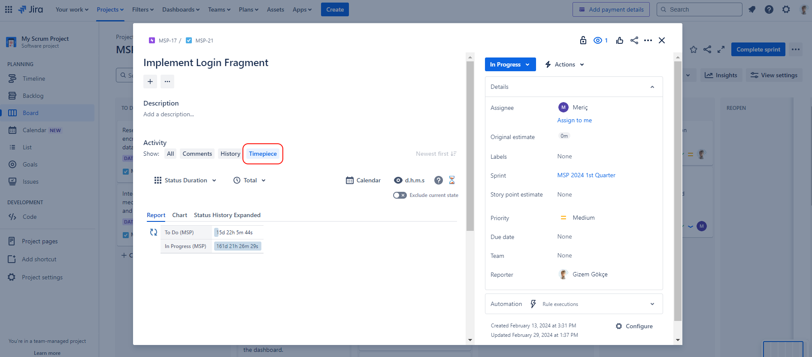
Task: Open the Jira app switcher grid icon
Action: 9,9
